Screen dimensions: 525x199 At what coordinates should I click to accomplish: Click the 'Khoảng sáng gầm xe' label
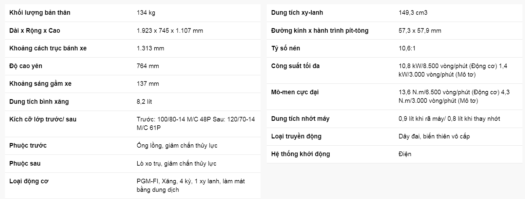tap(40, 83)
